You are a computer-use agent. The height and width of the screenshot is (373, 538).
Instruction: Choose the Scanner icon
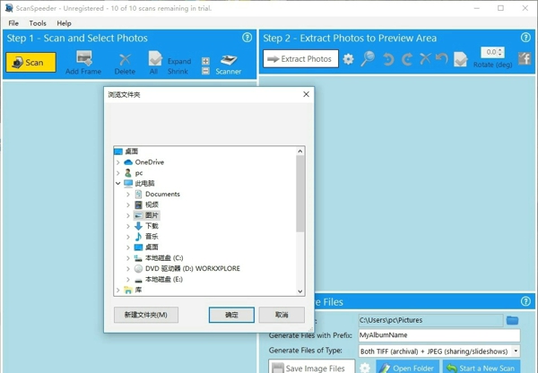[229, 60]
